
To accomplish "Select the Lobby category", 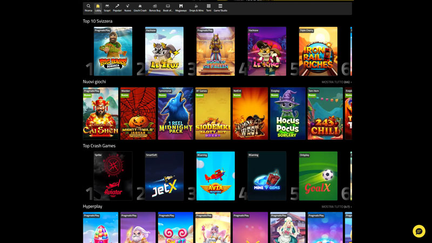I will 98,8.
